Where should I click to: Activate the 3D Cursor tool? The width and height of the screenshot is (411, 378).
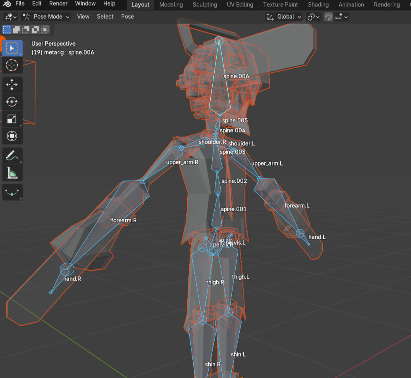coord(12,65)
